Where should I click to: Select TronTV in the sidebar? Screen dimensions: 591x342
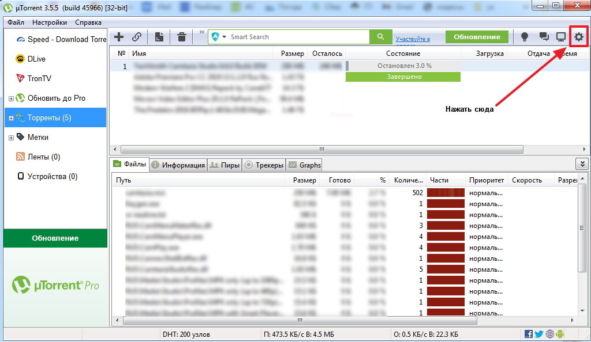pos(33,78)
